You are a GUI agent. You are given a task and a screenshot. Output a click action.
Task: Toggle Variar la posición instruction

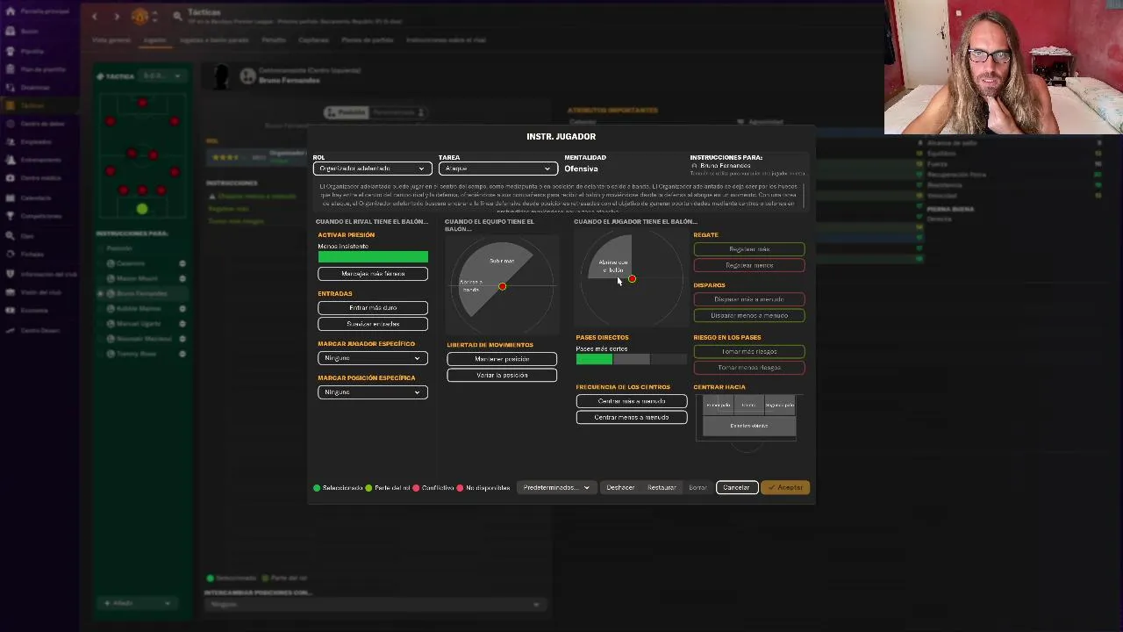pyautogui.click(x=502, y=375)
